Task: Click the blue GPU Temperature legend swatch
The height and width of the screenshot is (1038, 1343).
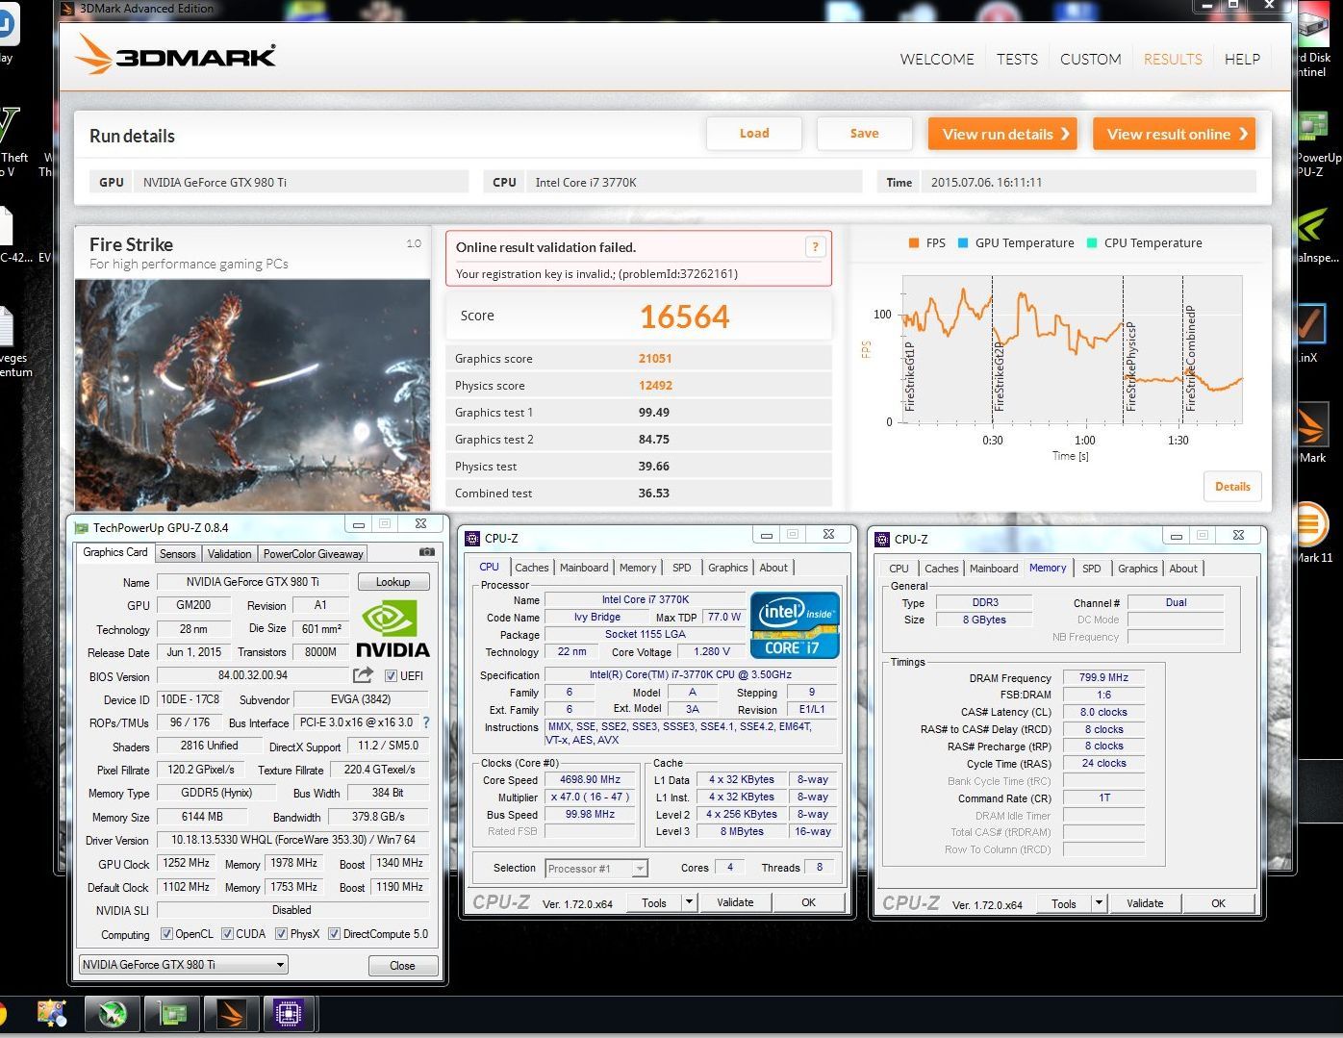Action: click(962, 243)
